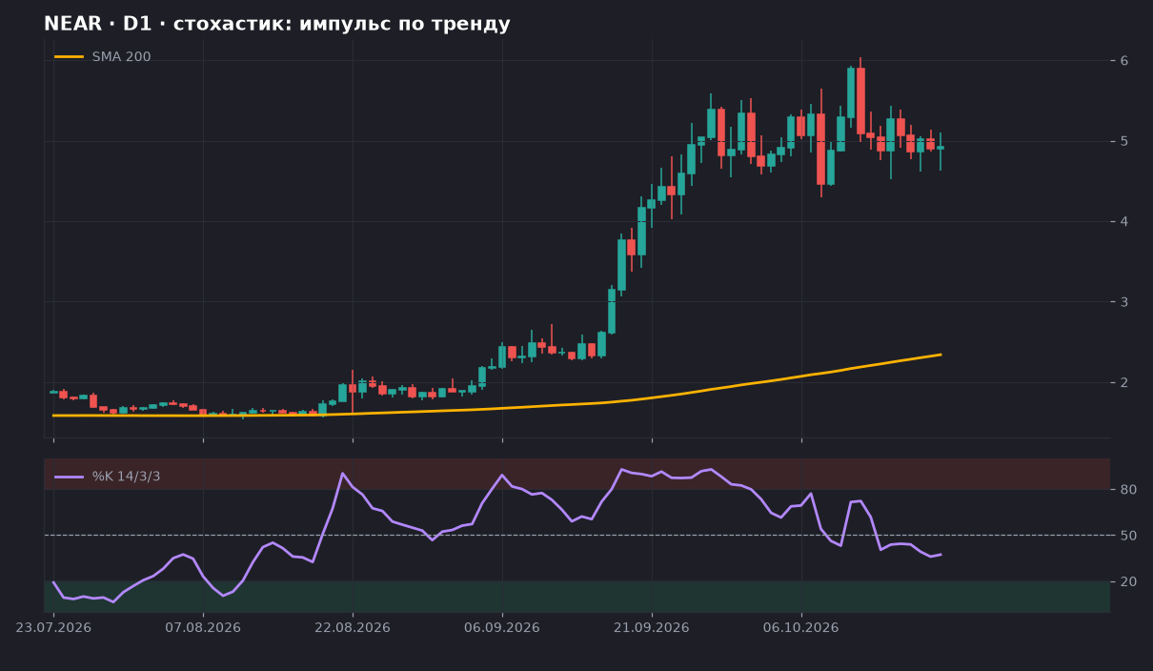The image size is (1153, 671).
Task: Click the 22.08.2026 date axis label
Action: point(353,627)
